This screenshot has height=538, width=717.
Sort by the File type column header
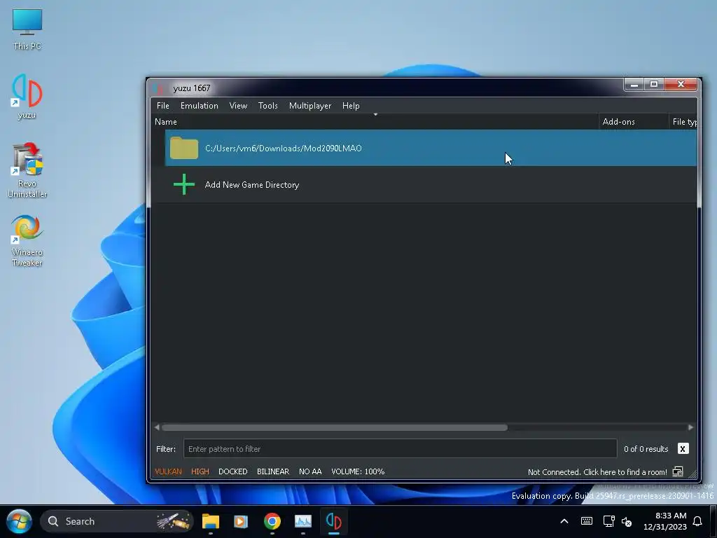[684, 122]
